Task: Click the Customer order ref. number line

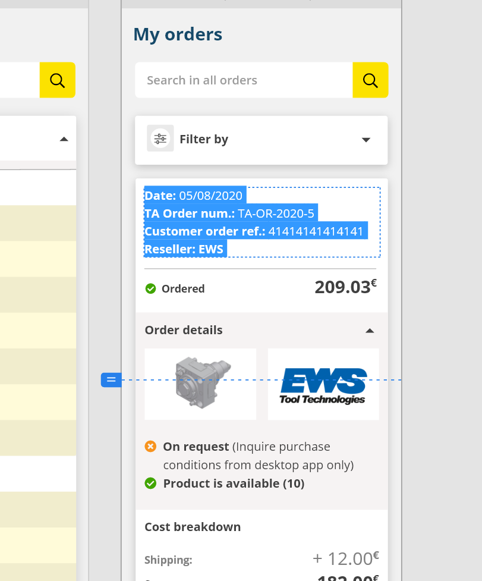Action: tap(254, 231)
